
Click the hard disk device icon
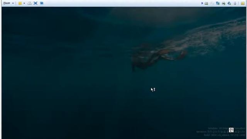[x=206, y=3]
